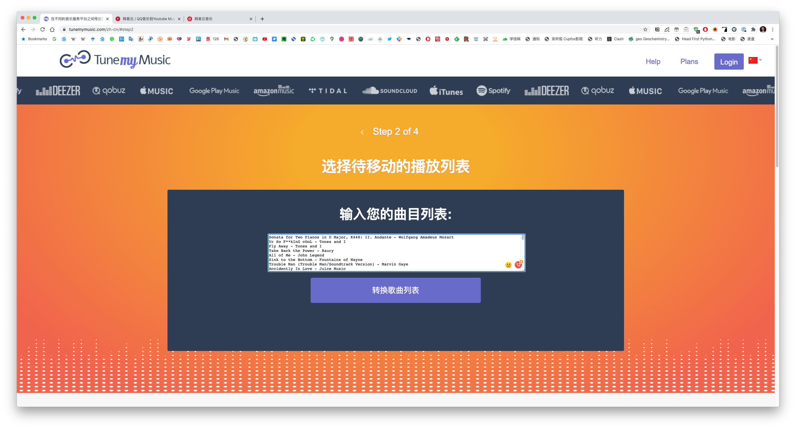This screenshot has height=429, width=796.
Task: Click the red emoji counter badge in textarea
Action: 518,264
